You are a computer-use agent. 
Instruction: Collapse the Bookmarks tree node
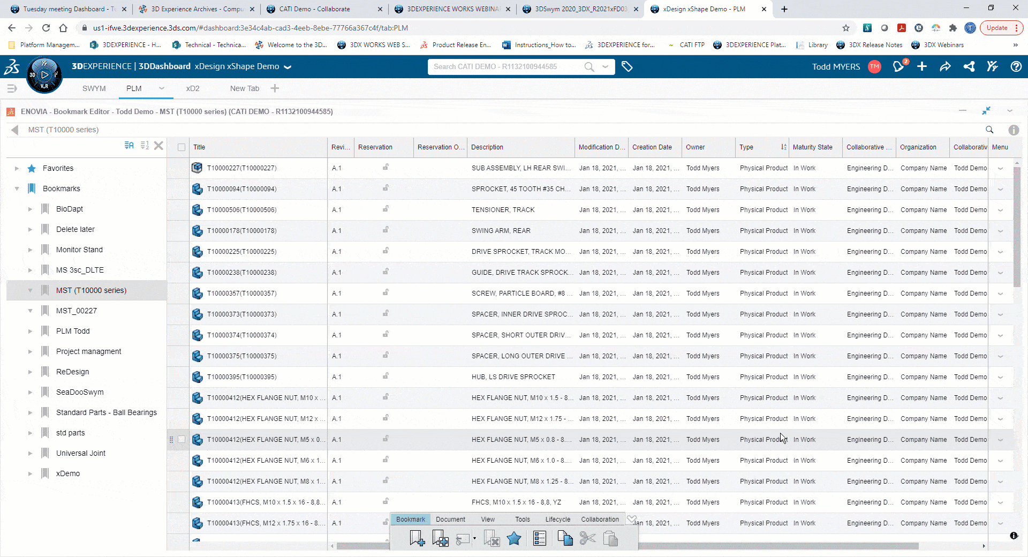(17, 189)
